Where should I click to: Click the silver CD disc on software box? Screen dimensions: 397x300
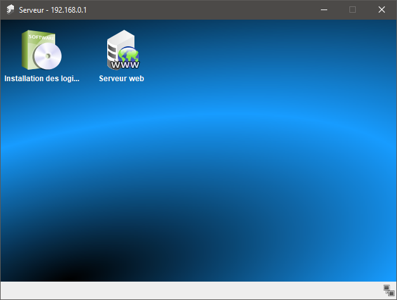pos(48,58)
